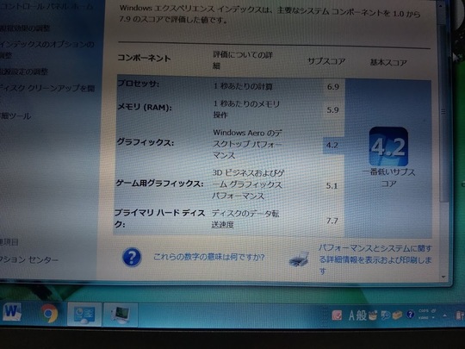Select the プロセッサ: component label

click(138, 84)
